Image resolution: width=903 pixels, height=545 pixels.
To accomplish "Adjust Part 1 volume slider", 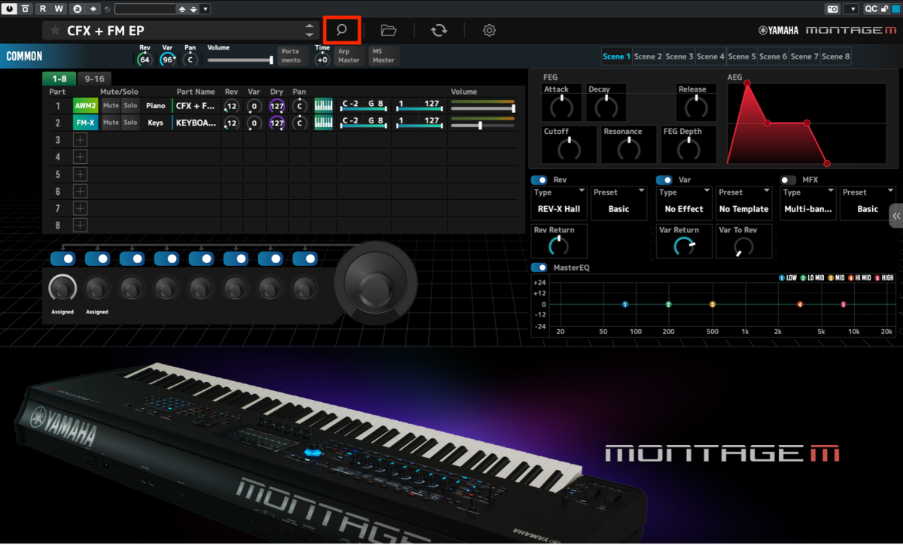I will [x=482, y=109].
